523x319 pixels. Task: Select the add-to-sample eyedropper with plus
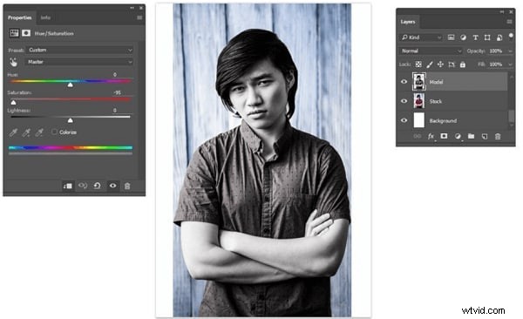[26, 132]
